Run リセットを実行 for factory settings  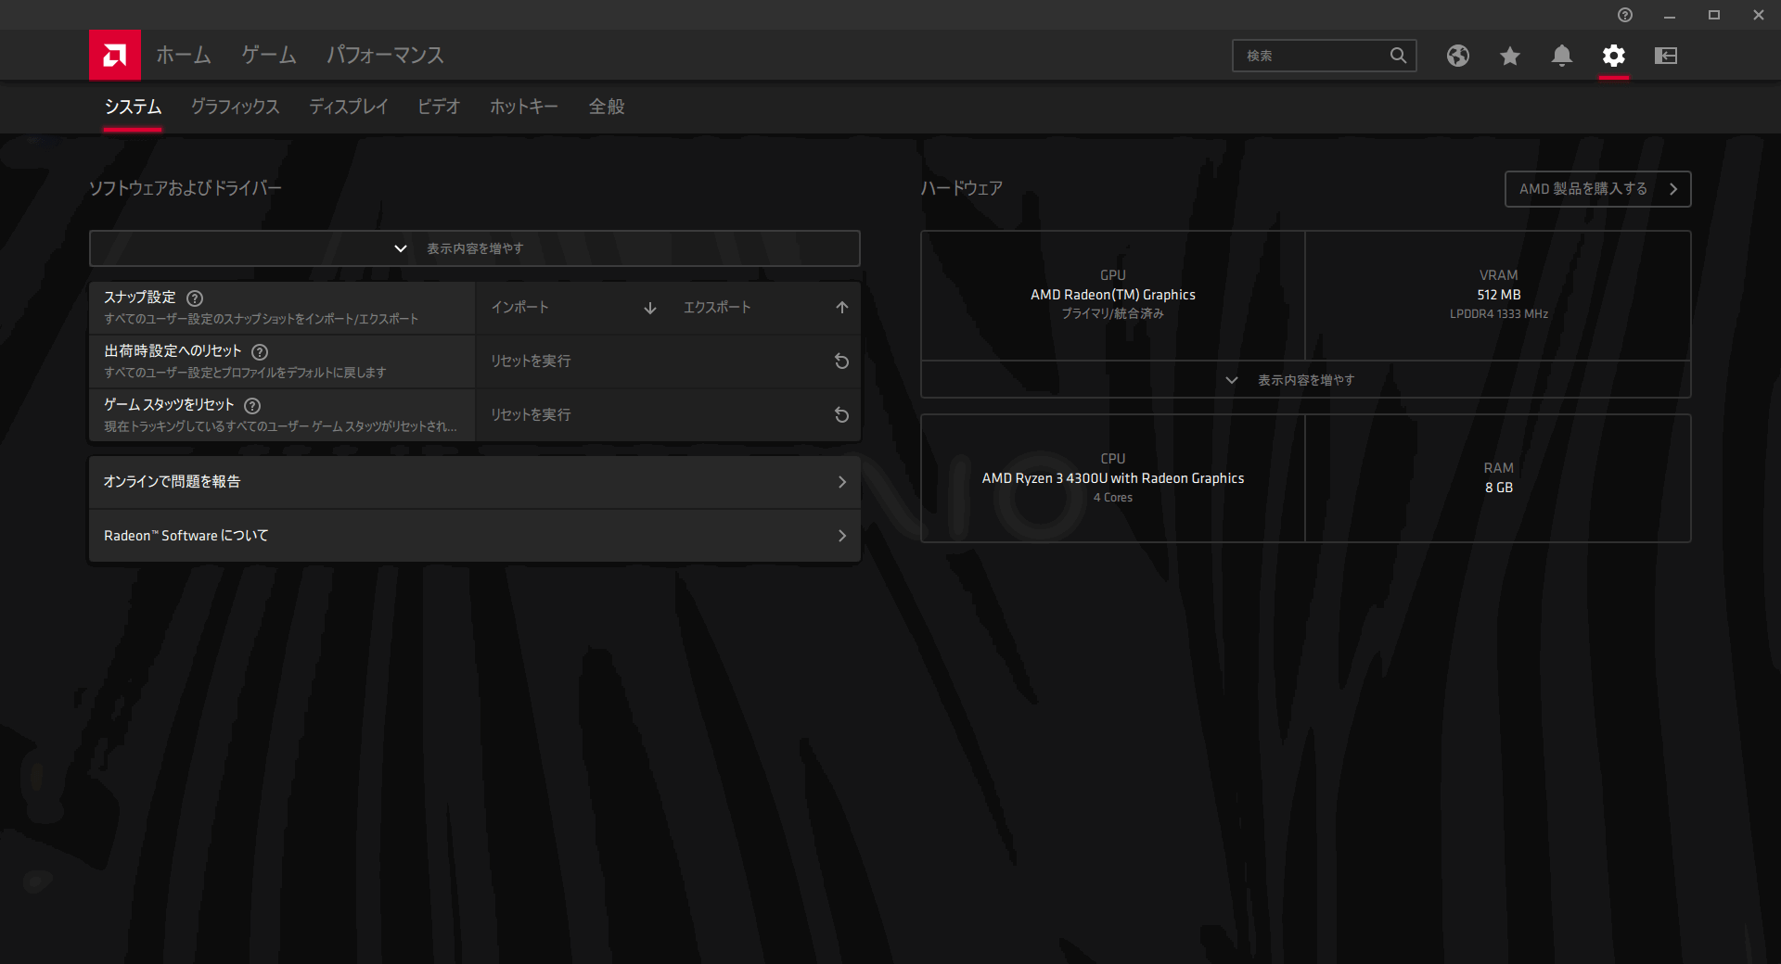[668, 361]
